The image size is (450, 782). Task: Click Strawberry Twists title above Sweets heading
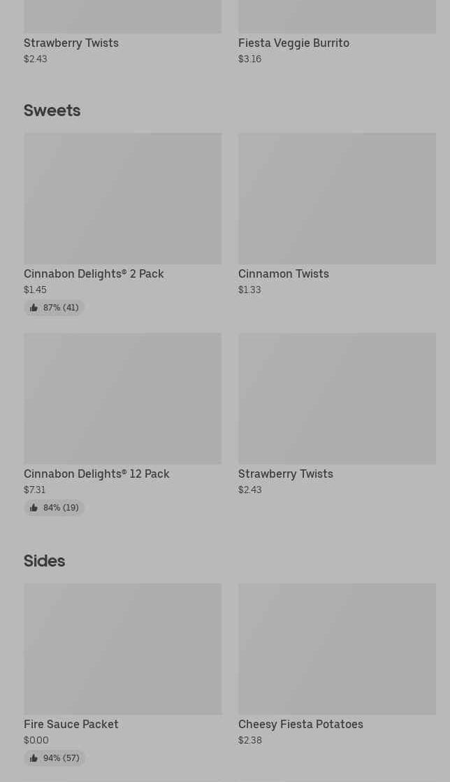(71, 43)
